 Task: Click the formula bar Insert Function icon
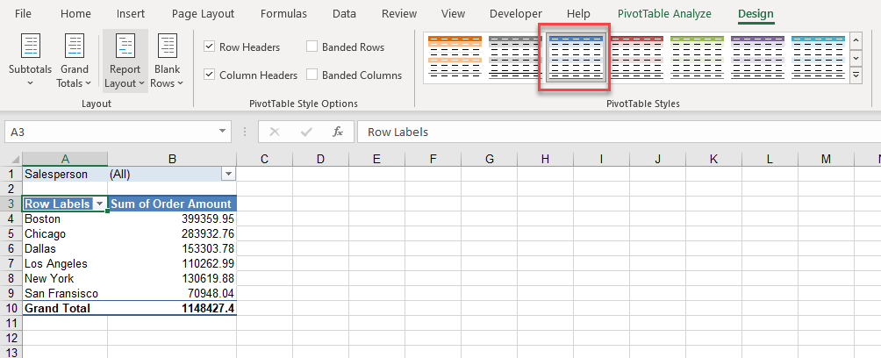click(337, 132)
